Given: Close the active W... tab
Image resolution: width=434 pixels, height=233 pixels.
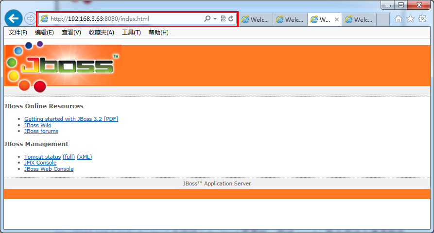Looking at the screenshot, I should click(x=337, y=19).
